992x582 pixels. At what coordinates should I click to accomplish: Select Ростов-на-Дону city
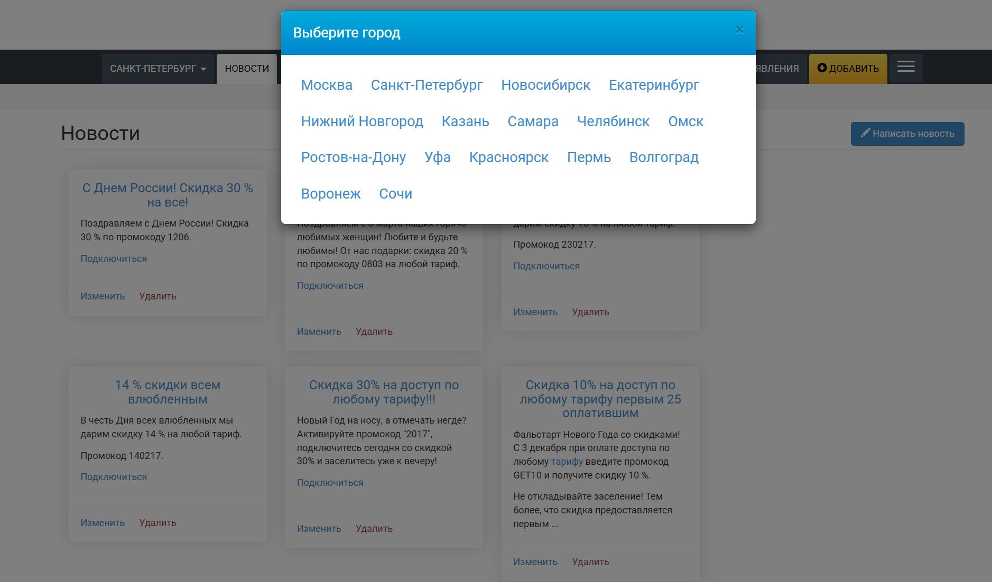pos(354,157)
